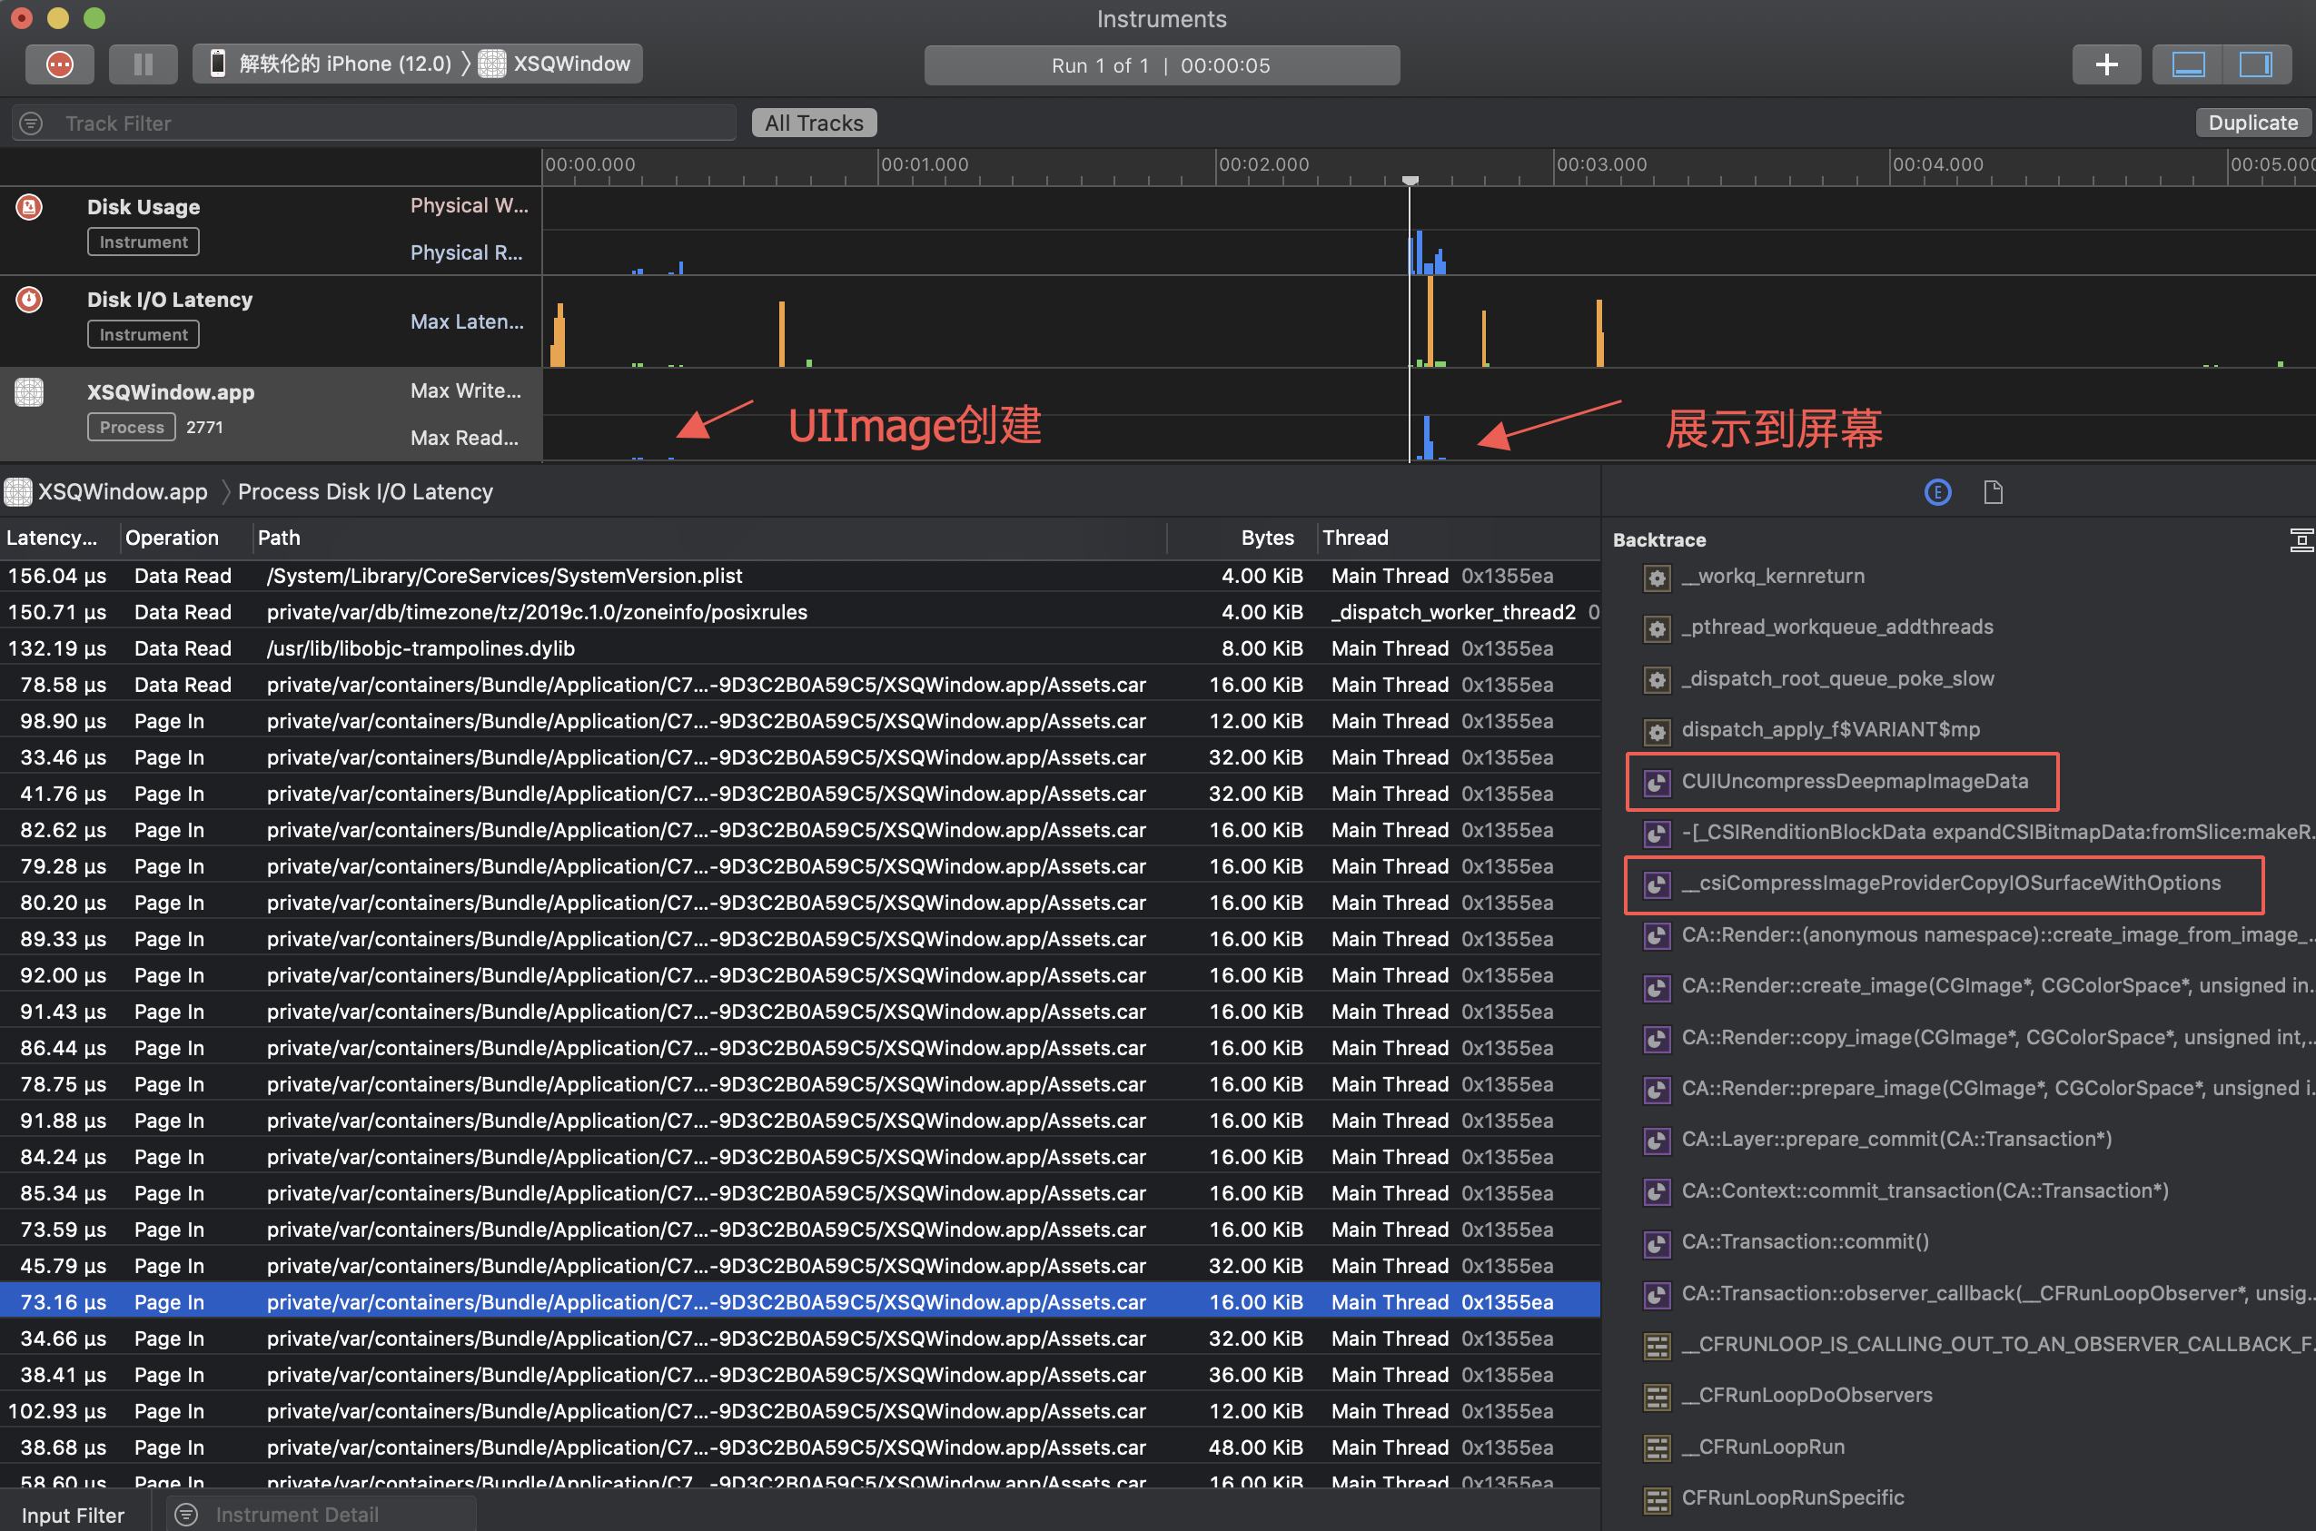Select the Disk I/O Latency instrument icon

tap(29, 299)
